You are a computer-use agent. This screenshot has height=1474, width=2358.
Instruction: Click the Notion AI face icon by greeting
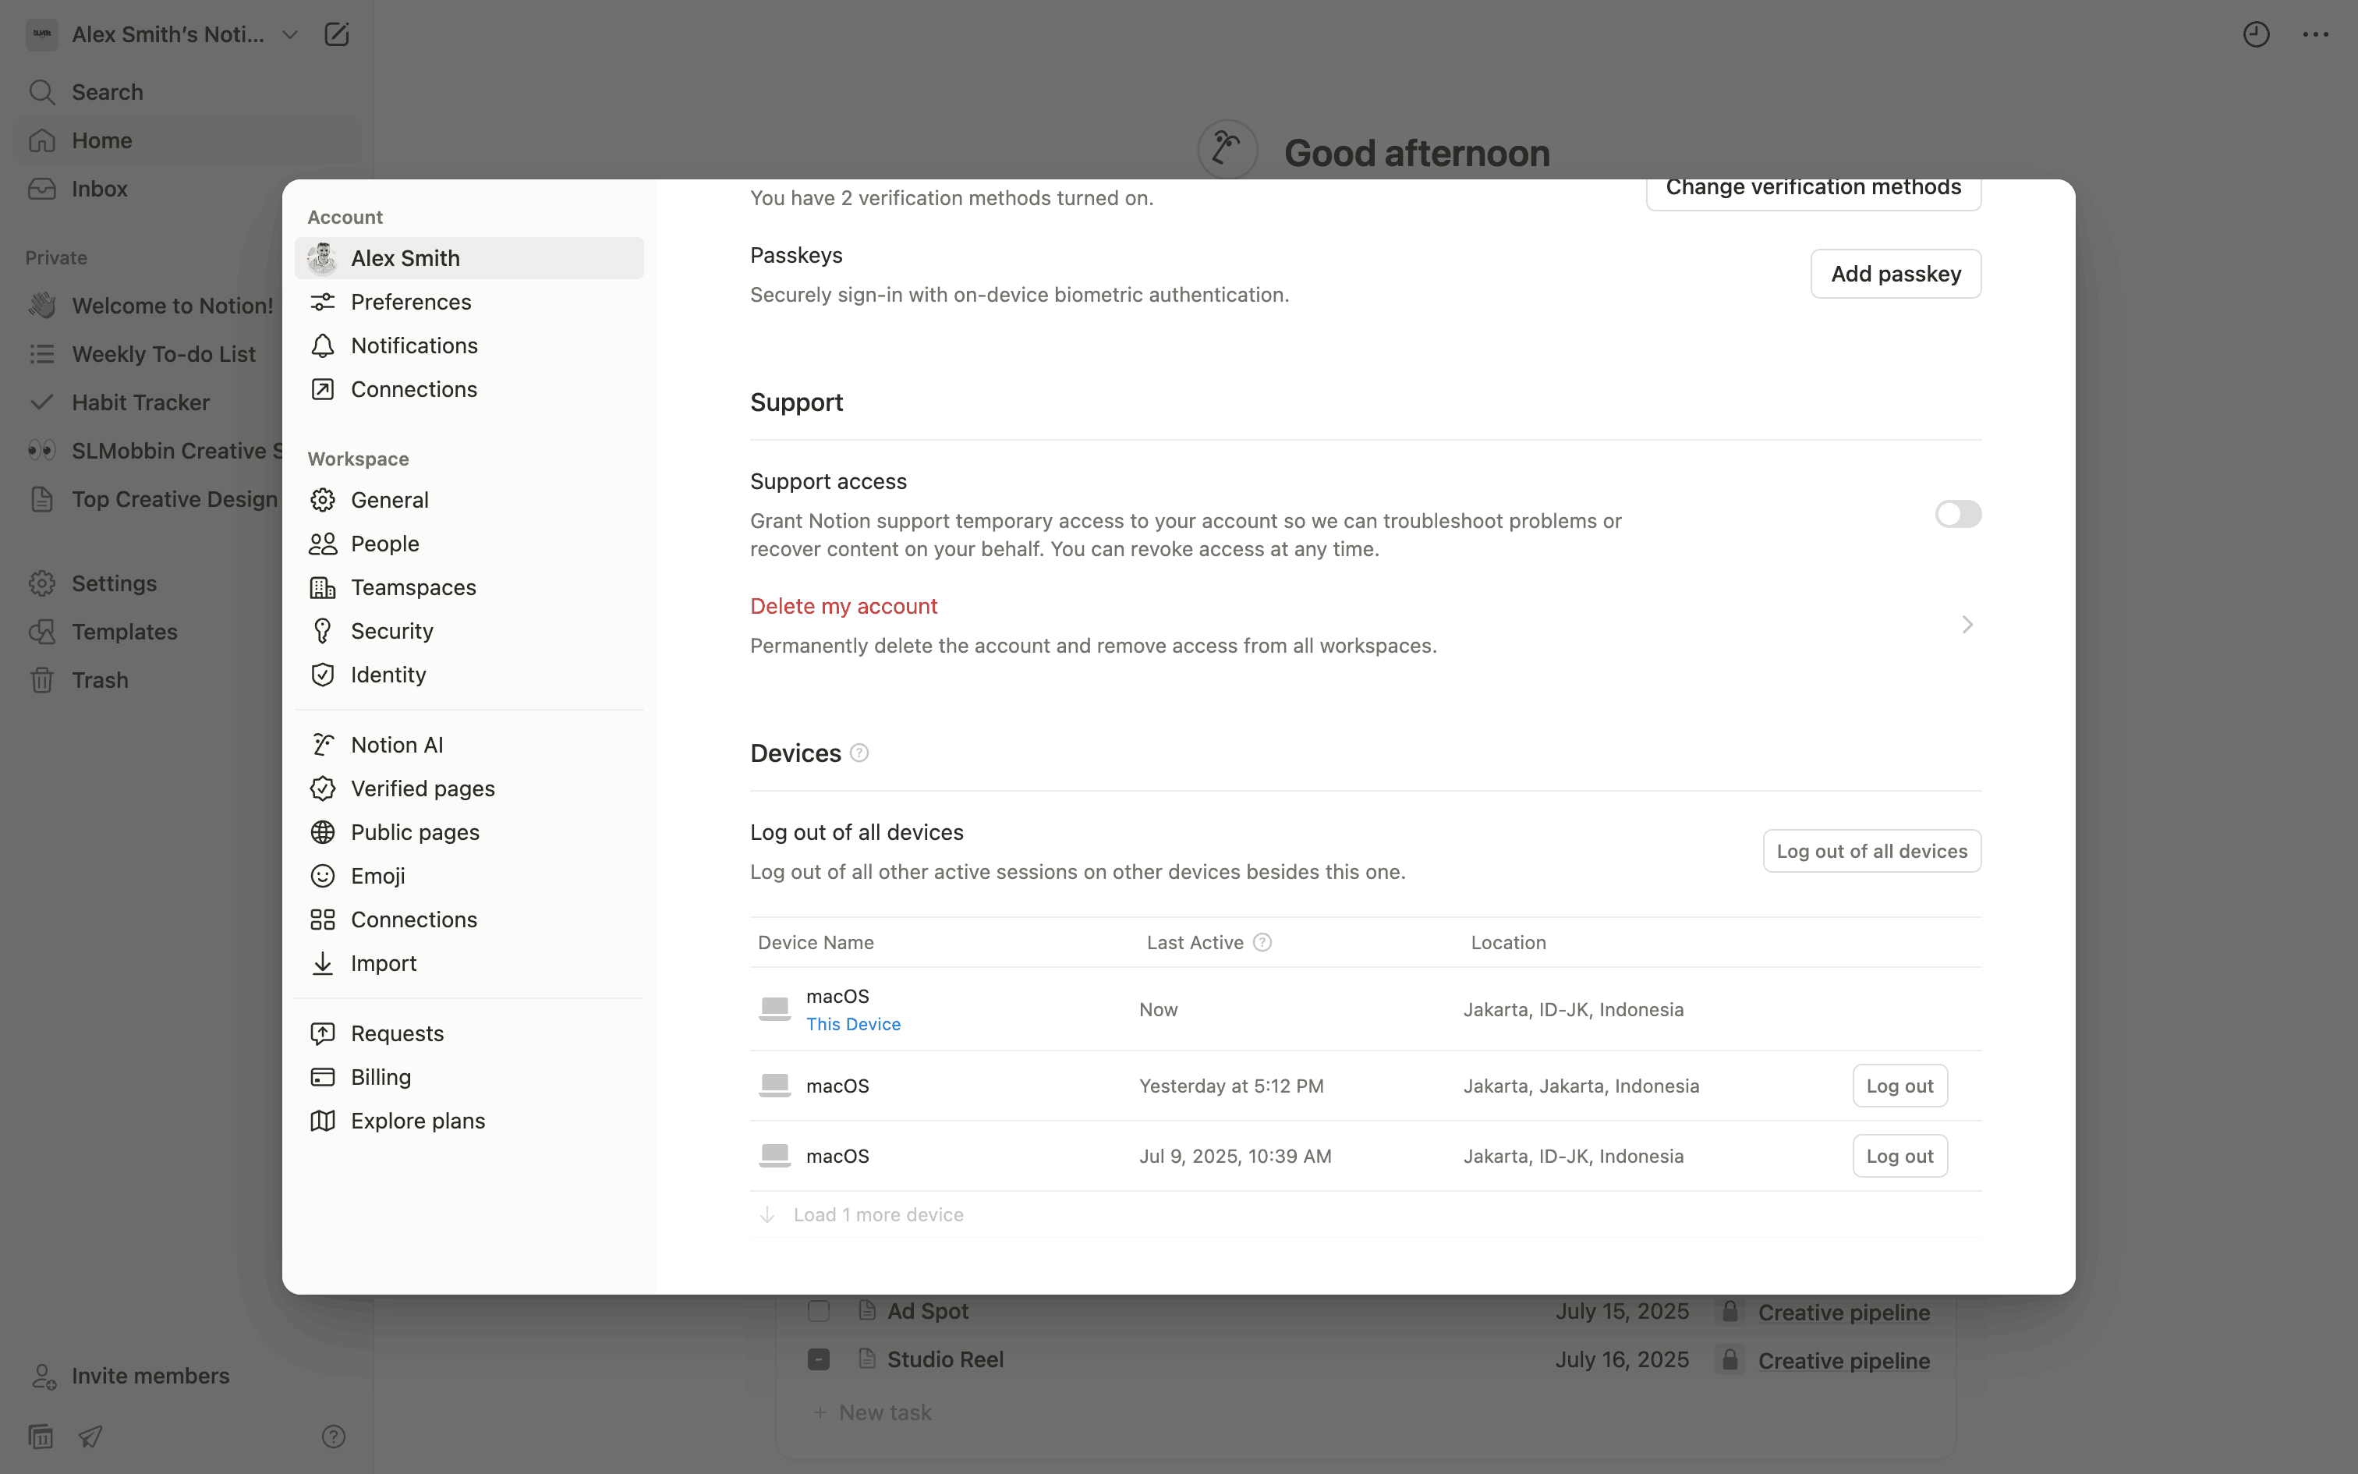coord(1227,150)
